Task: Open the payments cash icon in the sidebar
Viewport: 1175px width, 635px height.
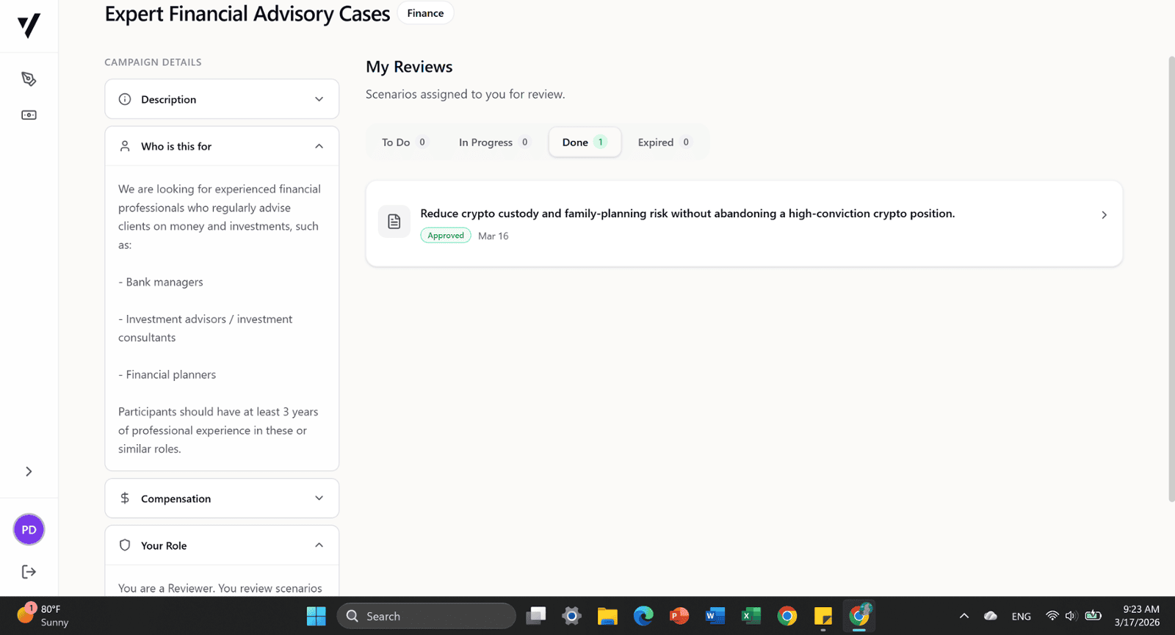Action: (29, 115)
